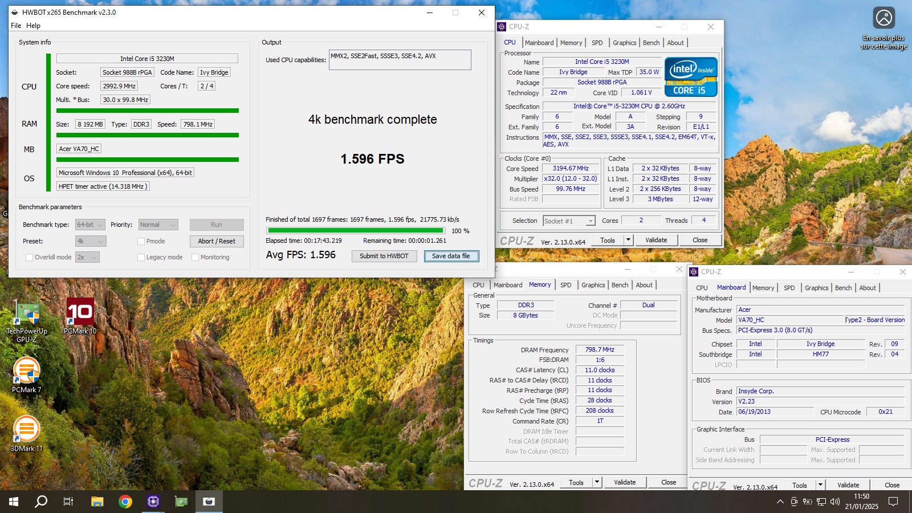Image resolution: width=912 pixels, height=513 pixels.
Task: Click Submit to HWBOT button
Action: pos(384,256)
